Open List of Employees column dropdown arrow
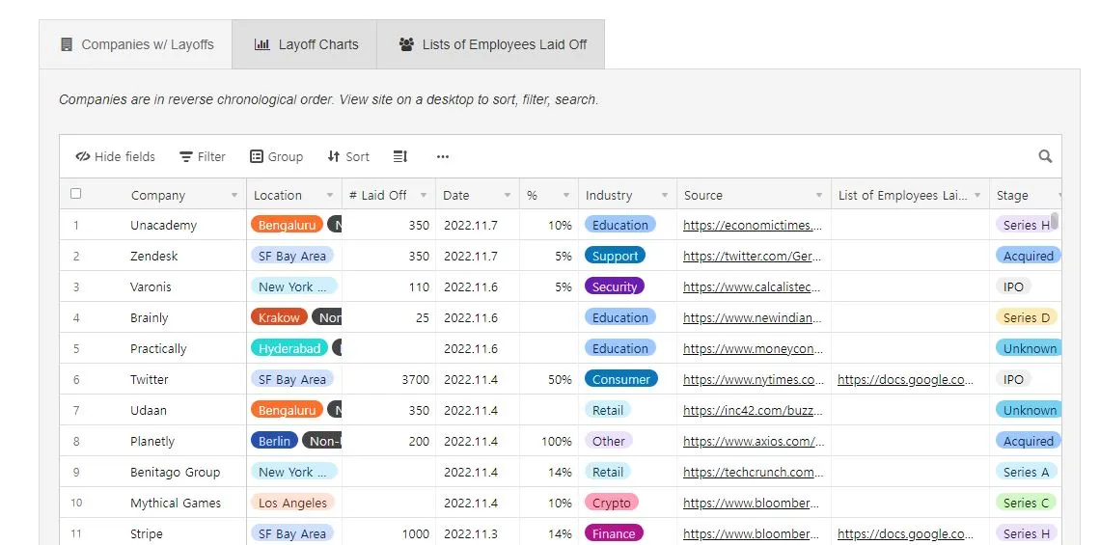Screen dimensions: 1100x545 pos(977,195)
